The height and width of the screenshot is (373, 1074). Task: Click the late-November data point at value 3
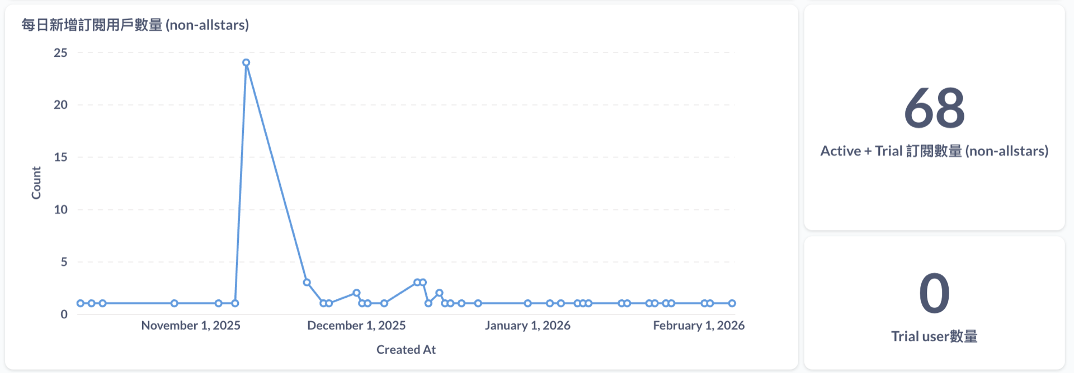click(x=307, y=283)
